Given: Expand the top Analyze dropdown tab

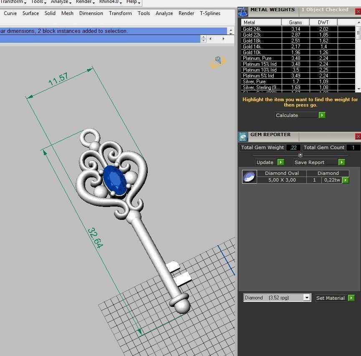Looking at the screenshot, I should (x=61, y=2).
